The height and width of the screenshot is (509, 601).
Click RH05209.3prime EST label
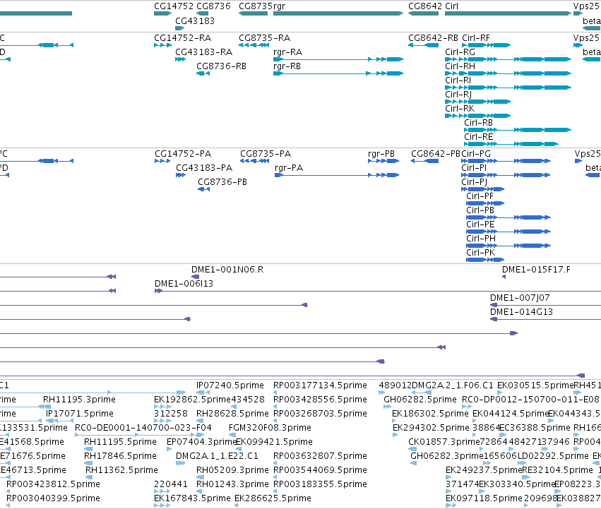[232, 471]
